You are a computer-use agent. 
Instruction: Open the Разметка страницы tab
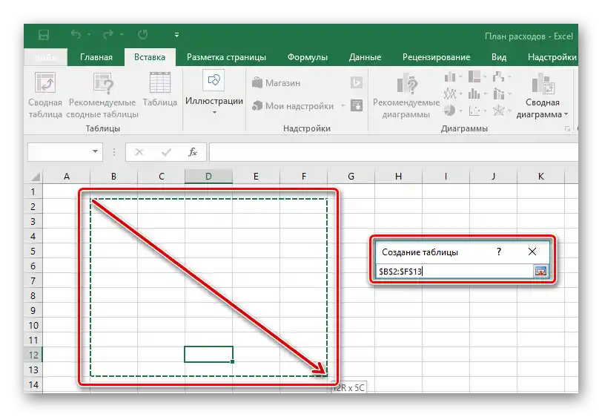pyautogui.click(x=226, y=57)
